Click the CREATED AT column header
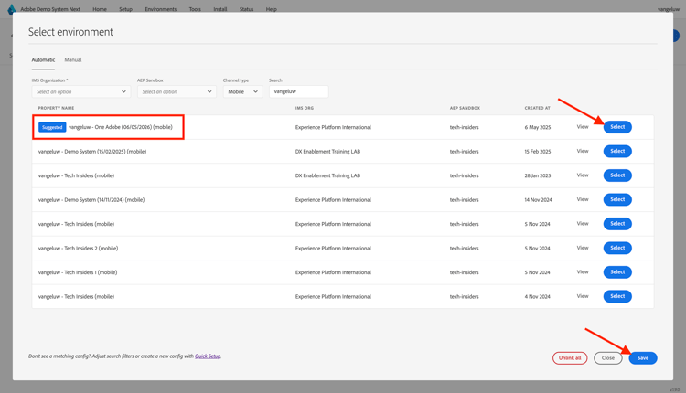The height and width of the screenshot is (393, 686). (537, 108)
